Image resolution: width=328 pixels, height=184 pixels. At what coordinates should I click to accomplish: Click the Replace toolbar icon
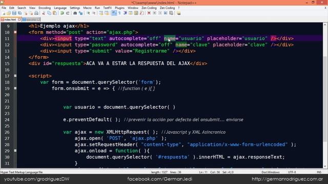(x=80, y=13)
